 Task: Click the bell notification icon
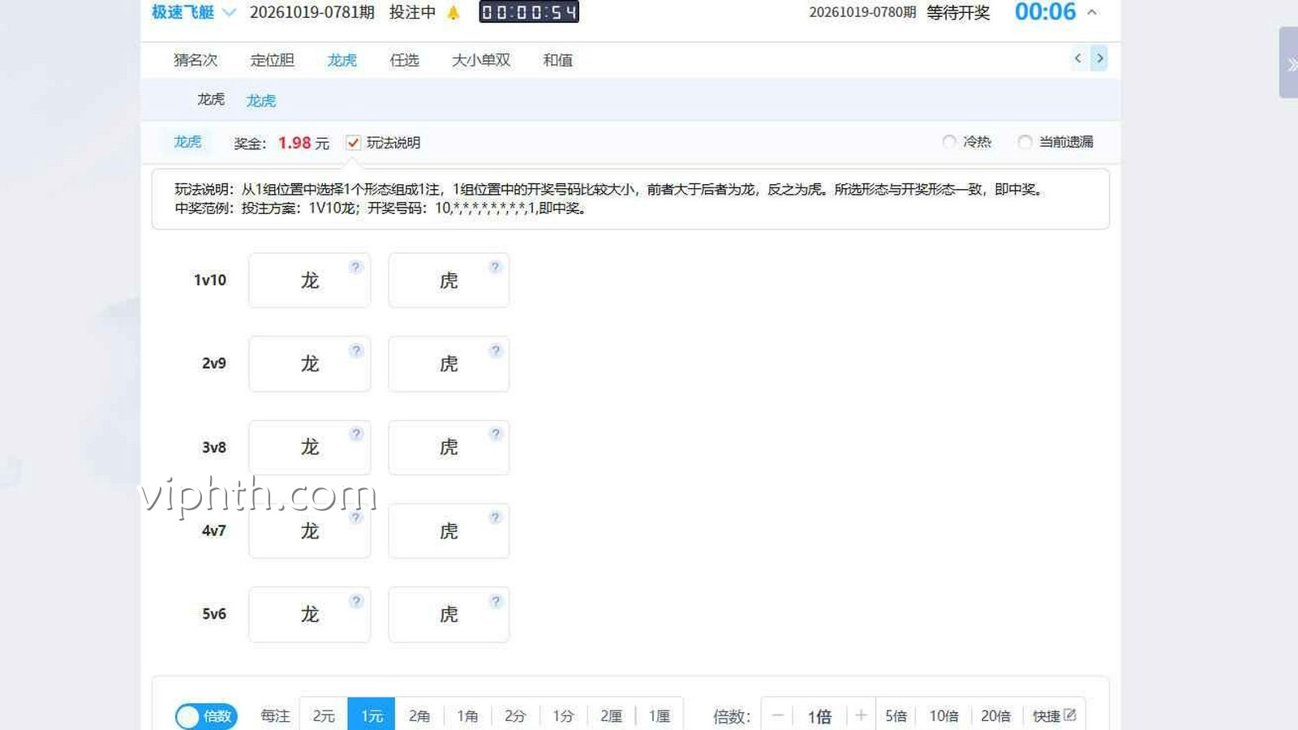[x=453, y=12]
